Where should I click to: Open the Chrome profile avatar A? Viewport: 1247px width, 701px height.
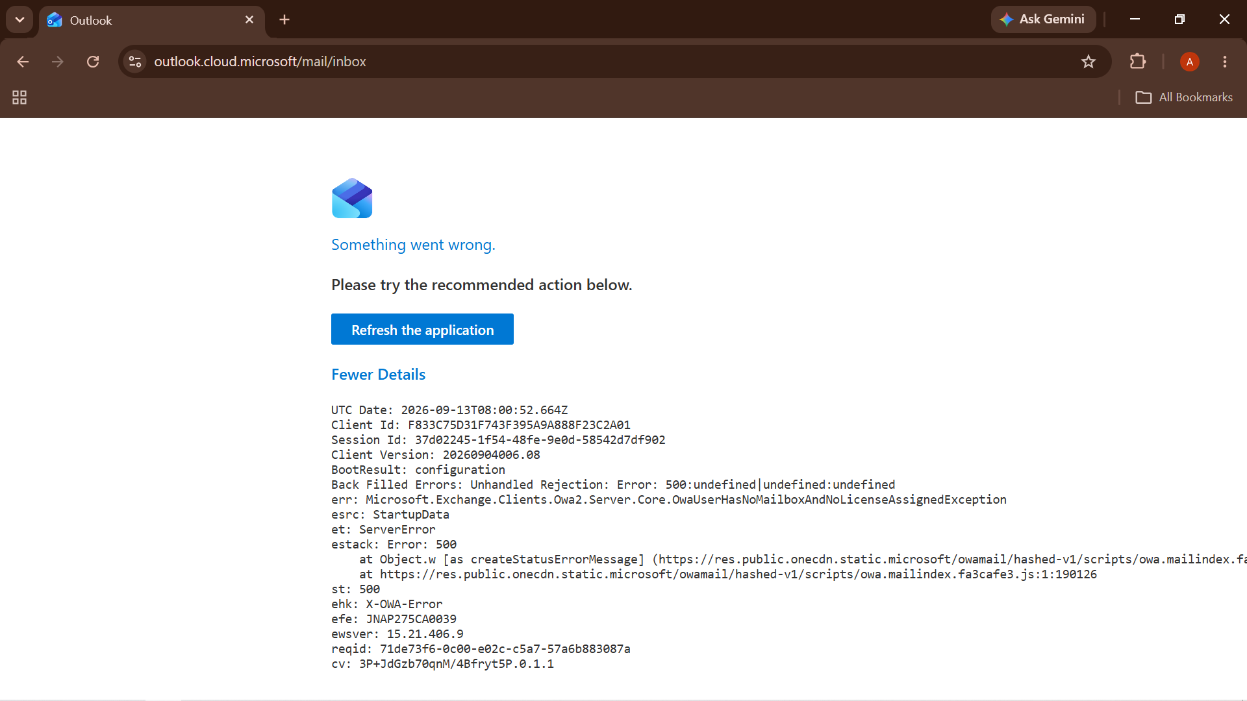pos(1190,62)
